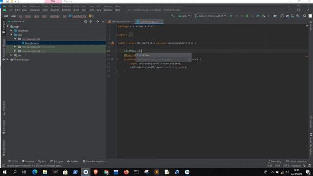Click the Collapse All icon in Project panel
Screen dimensions: 313x176
[91, 22]
